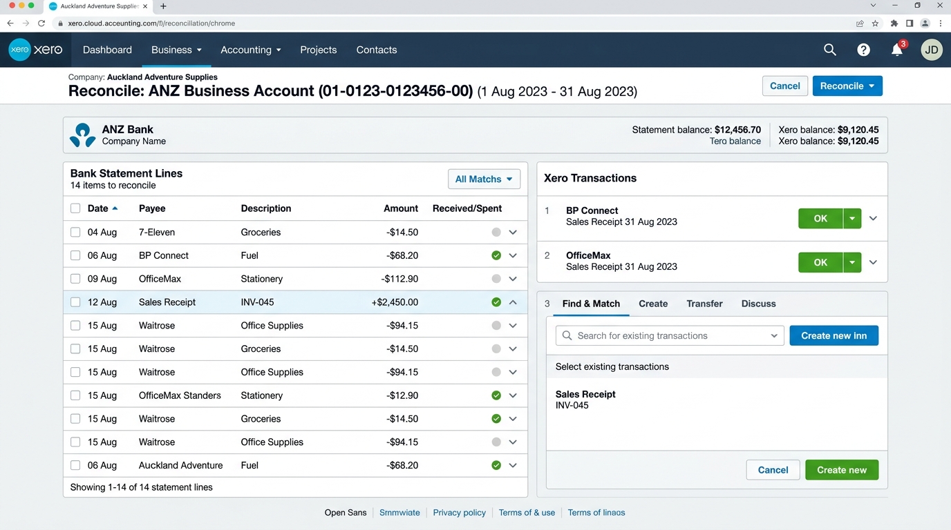Reload the page with the refresh icon
The image size is (951, 530).
[x=41, y=23]
